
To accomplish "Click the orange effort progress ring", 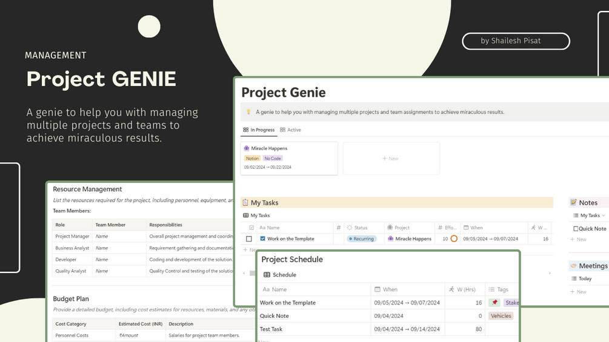I will (454, 239).
